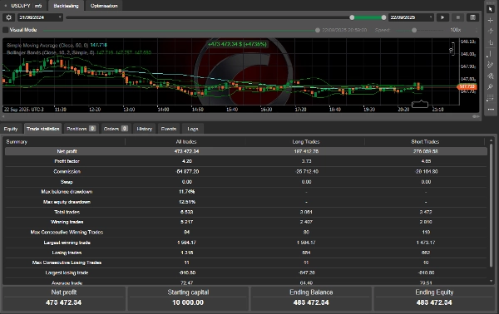Select the Max equity drawdown row

click(x=245, y=202)
